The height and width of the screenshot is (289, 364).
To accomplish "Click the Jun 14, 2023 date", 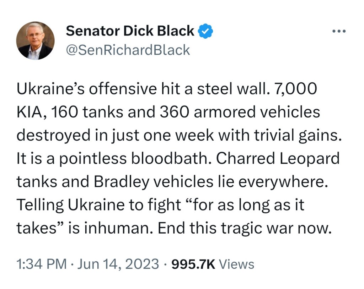I will (118, 264).
